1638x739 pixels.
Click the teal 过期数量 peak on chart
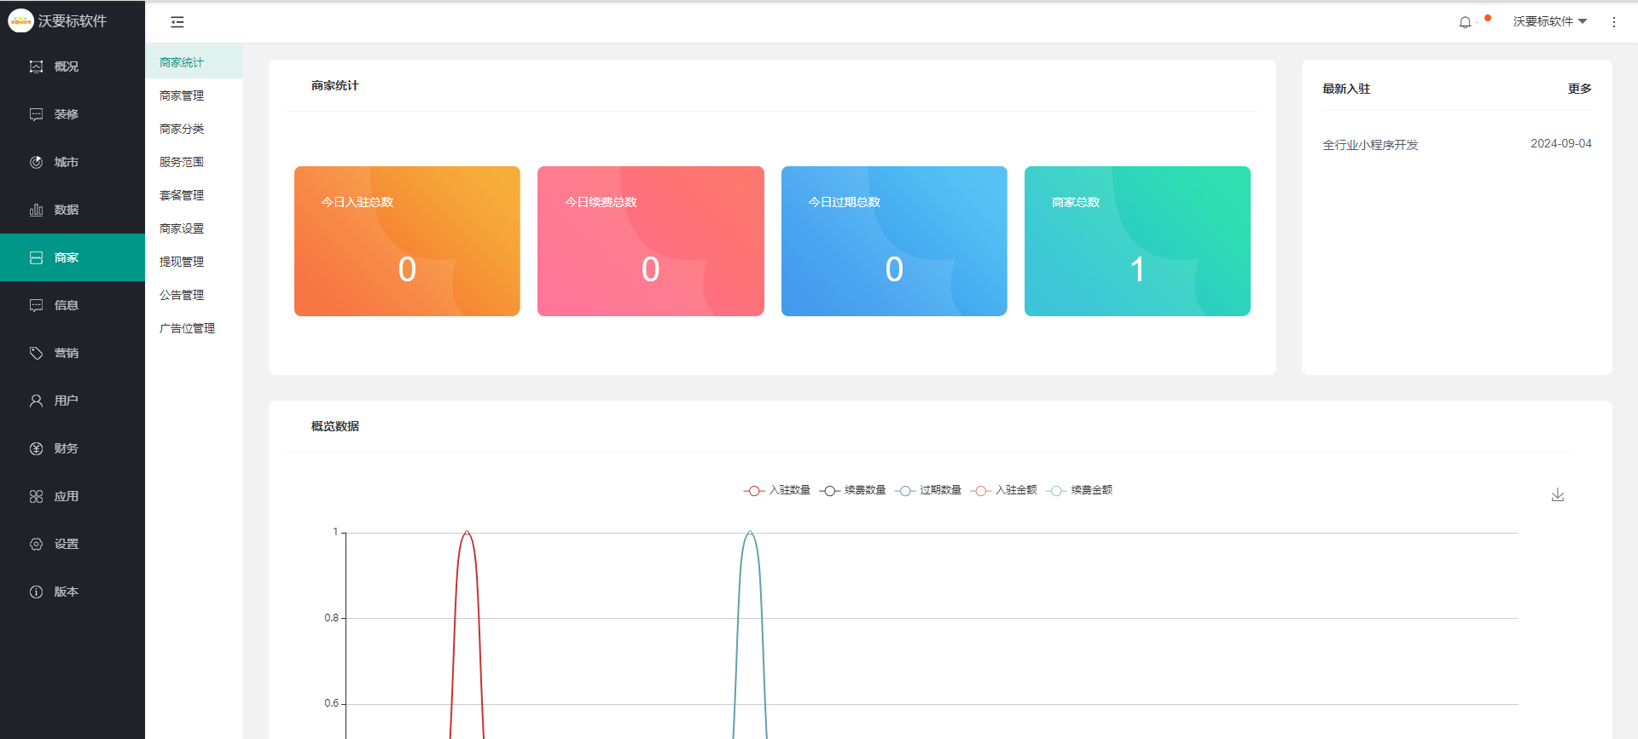tap(750, 533)
